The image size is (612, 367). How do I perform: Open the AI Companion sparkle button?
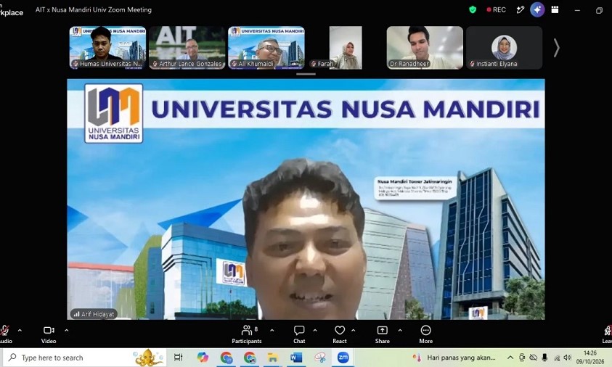coord(537,9)
